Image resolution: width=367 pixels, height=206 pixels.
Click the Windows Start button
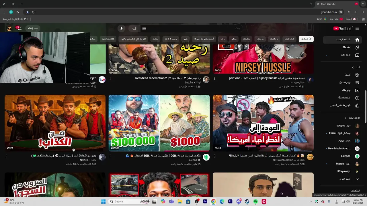[103, 202]
